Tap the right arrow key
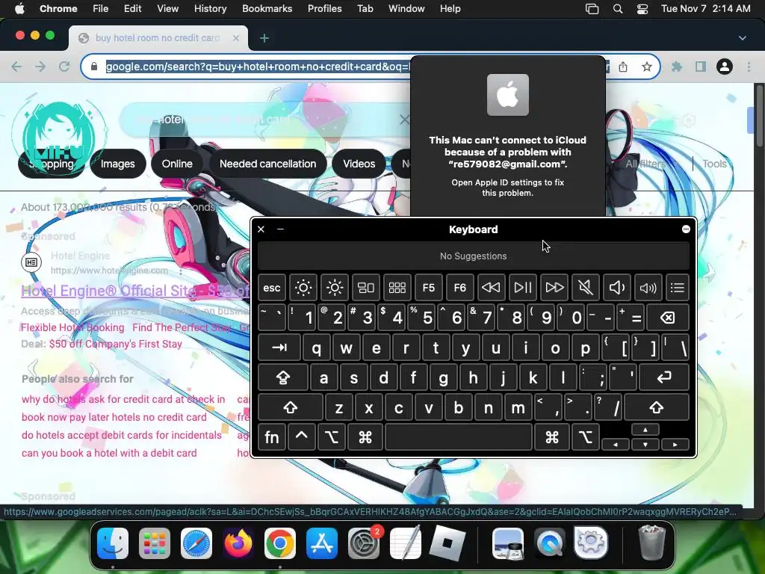This screenshot has width=765, height=574. 675,445
